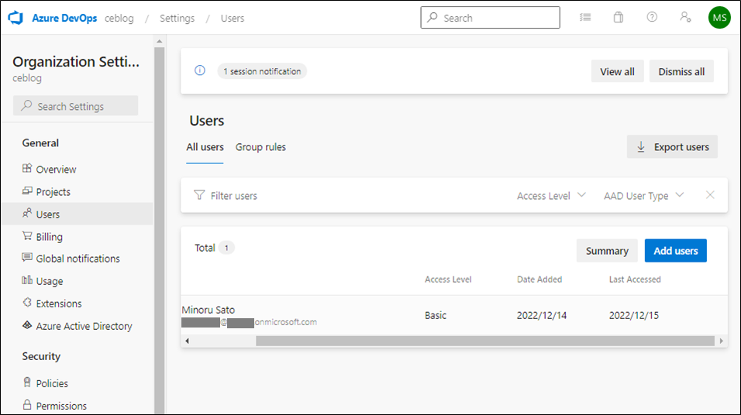741x415 pixels.
Task: Click the Global notifications chat icon
Action: pos(27,258)
